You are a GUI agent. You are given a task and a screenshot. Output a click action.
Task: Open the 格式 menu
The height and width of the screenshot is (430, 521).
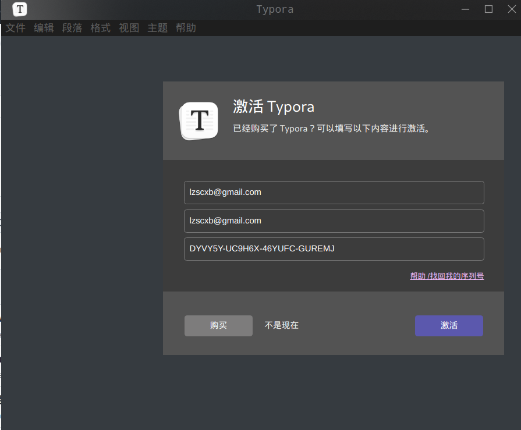coord(101,28)
